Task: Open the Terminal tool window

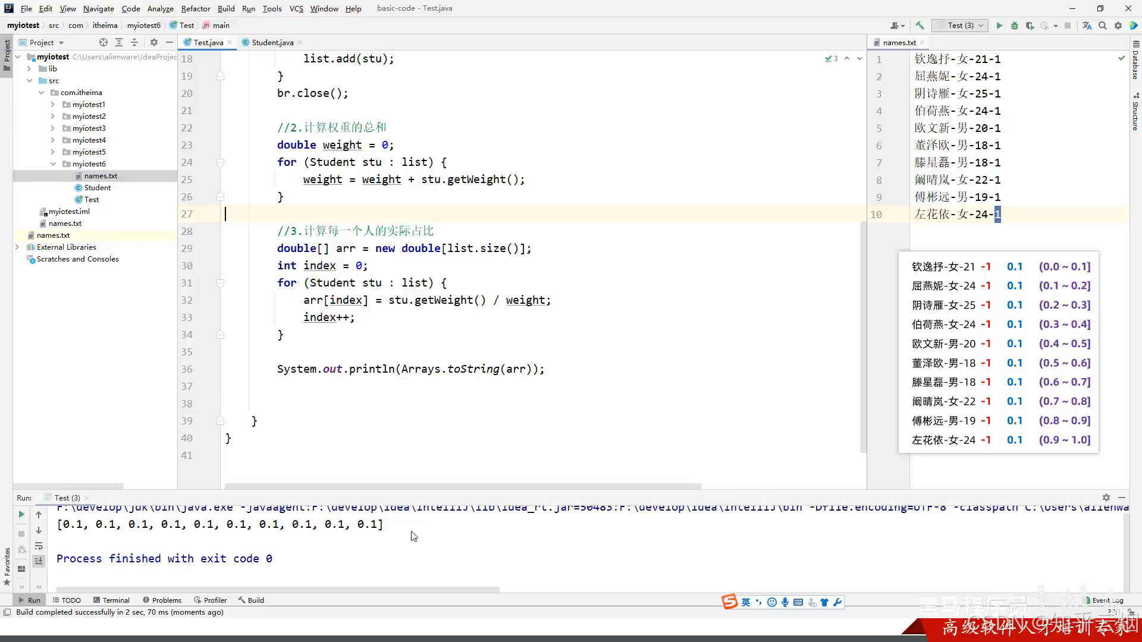Action: pyautogui.click(x=111, y=600)
